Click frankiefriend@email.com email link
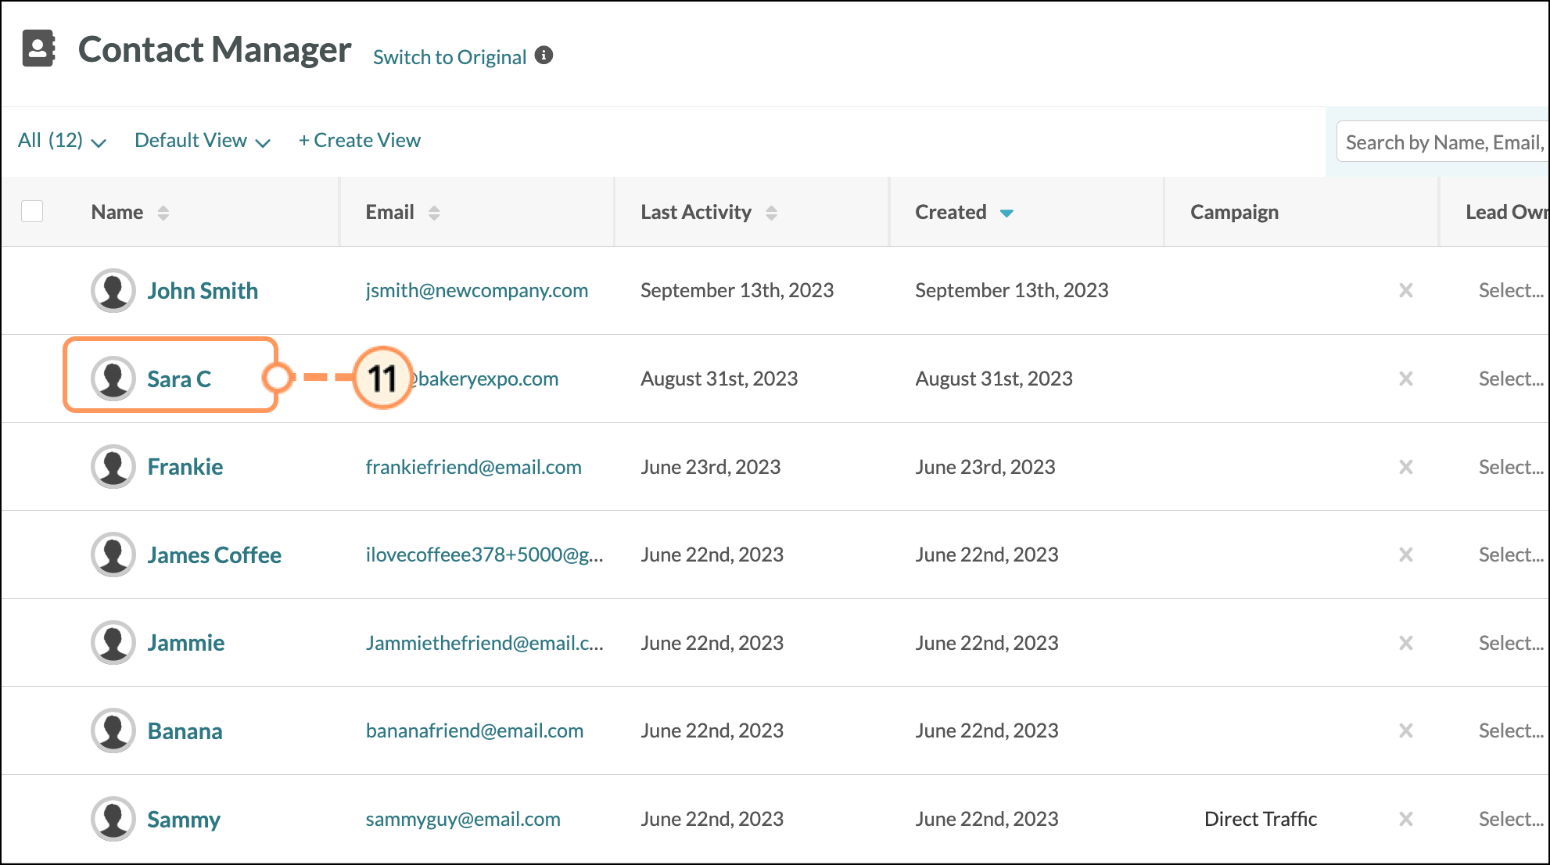Image resolution: width=1550 pixels, height=865 pixels. coord(474,467)
